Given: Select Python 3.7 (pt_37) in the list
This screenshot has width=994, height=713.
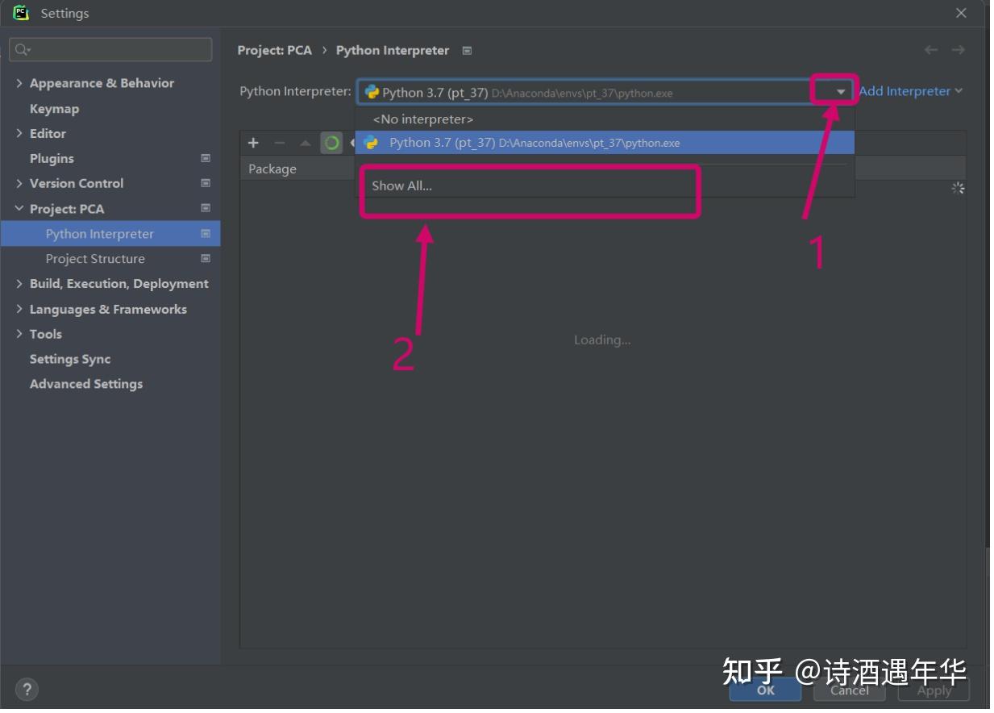Looking at the screenshot, I should click(x=605, y=143).
